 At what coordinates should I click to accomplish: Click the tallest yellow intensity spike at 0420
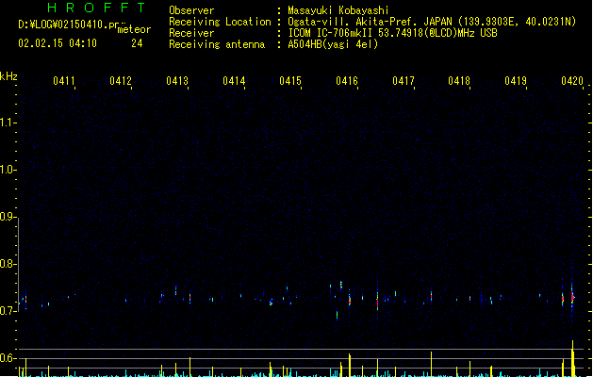tap(573, 358)
